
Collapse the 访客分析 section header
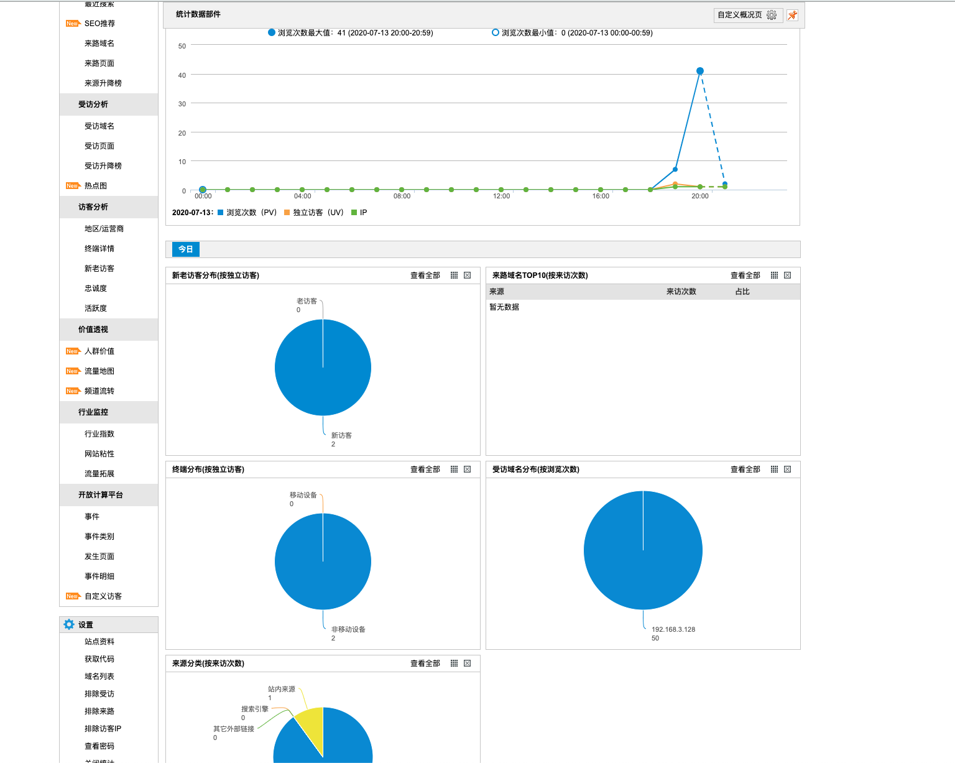pyautogui.click(x=109, y=207)
